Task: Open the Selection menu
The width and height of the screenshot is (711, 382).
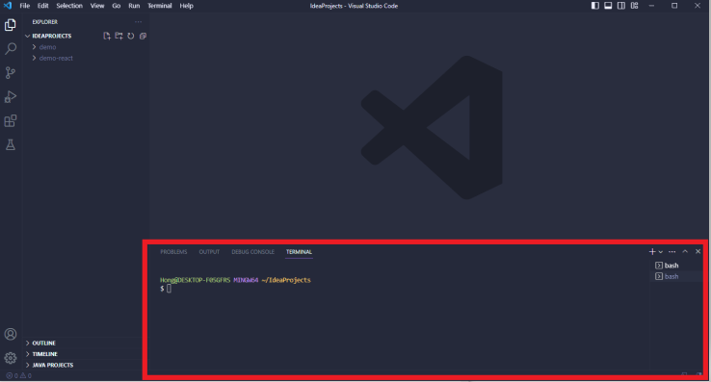Action: pos(69,6)
